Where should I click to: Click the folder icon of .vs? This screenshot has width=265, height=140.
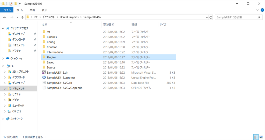[x=44, y=32]
